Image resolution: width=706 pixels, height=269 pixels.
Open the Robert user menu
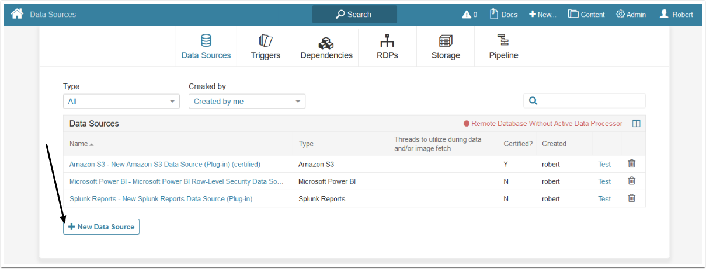pos(676,15)
